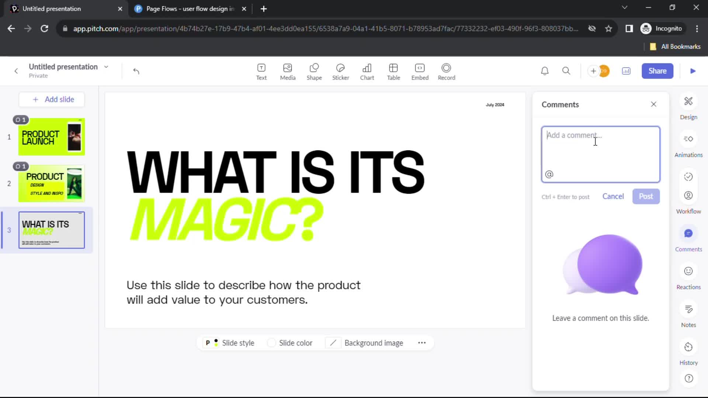Select the Record tool in toolbar
The image size is (708, 398).
pyautogui.click(x=447, y=71)
